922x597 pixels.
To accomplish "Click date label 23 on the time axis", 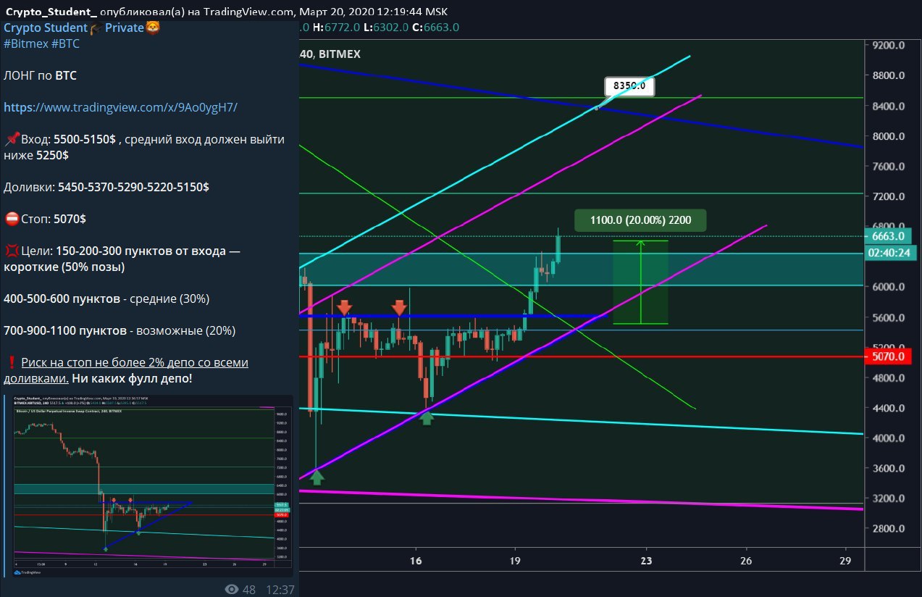I will click(646, 561).
